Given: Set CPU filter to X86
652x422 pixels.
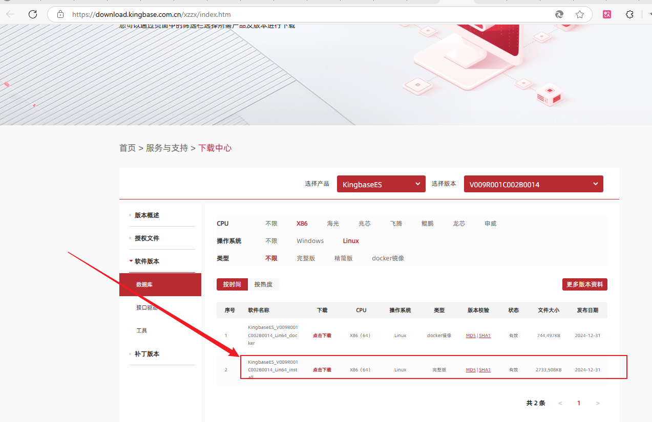Looking at the screenshot, I should click(x=302, y=224).
